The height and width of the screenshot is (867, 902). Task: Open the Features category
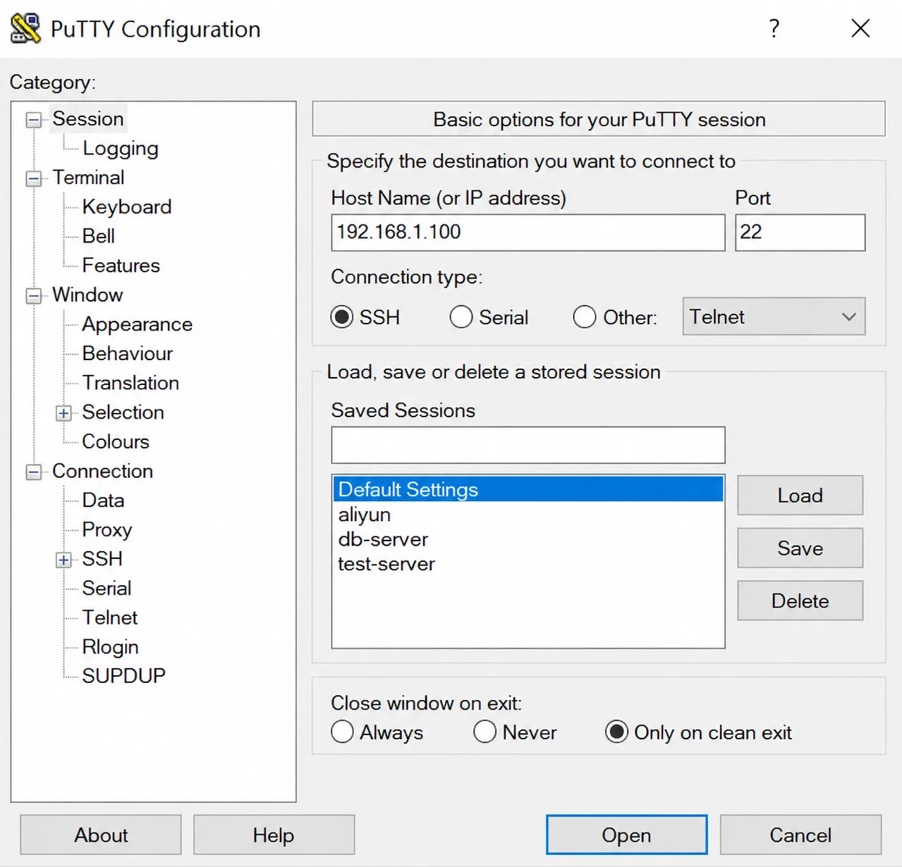[121, 265]
